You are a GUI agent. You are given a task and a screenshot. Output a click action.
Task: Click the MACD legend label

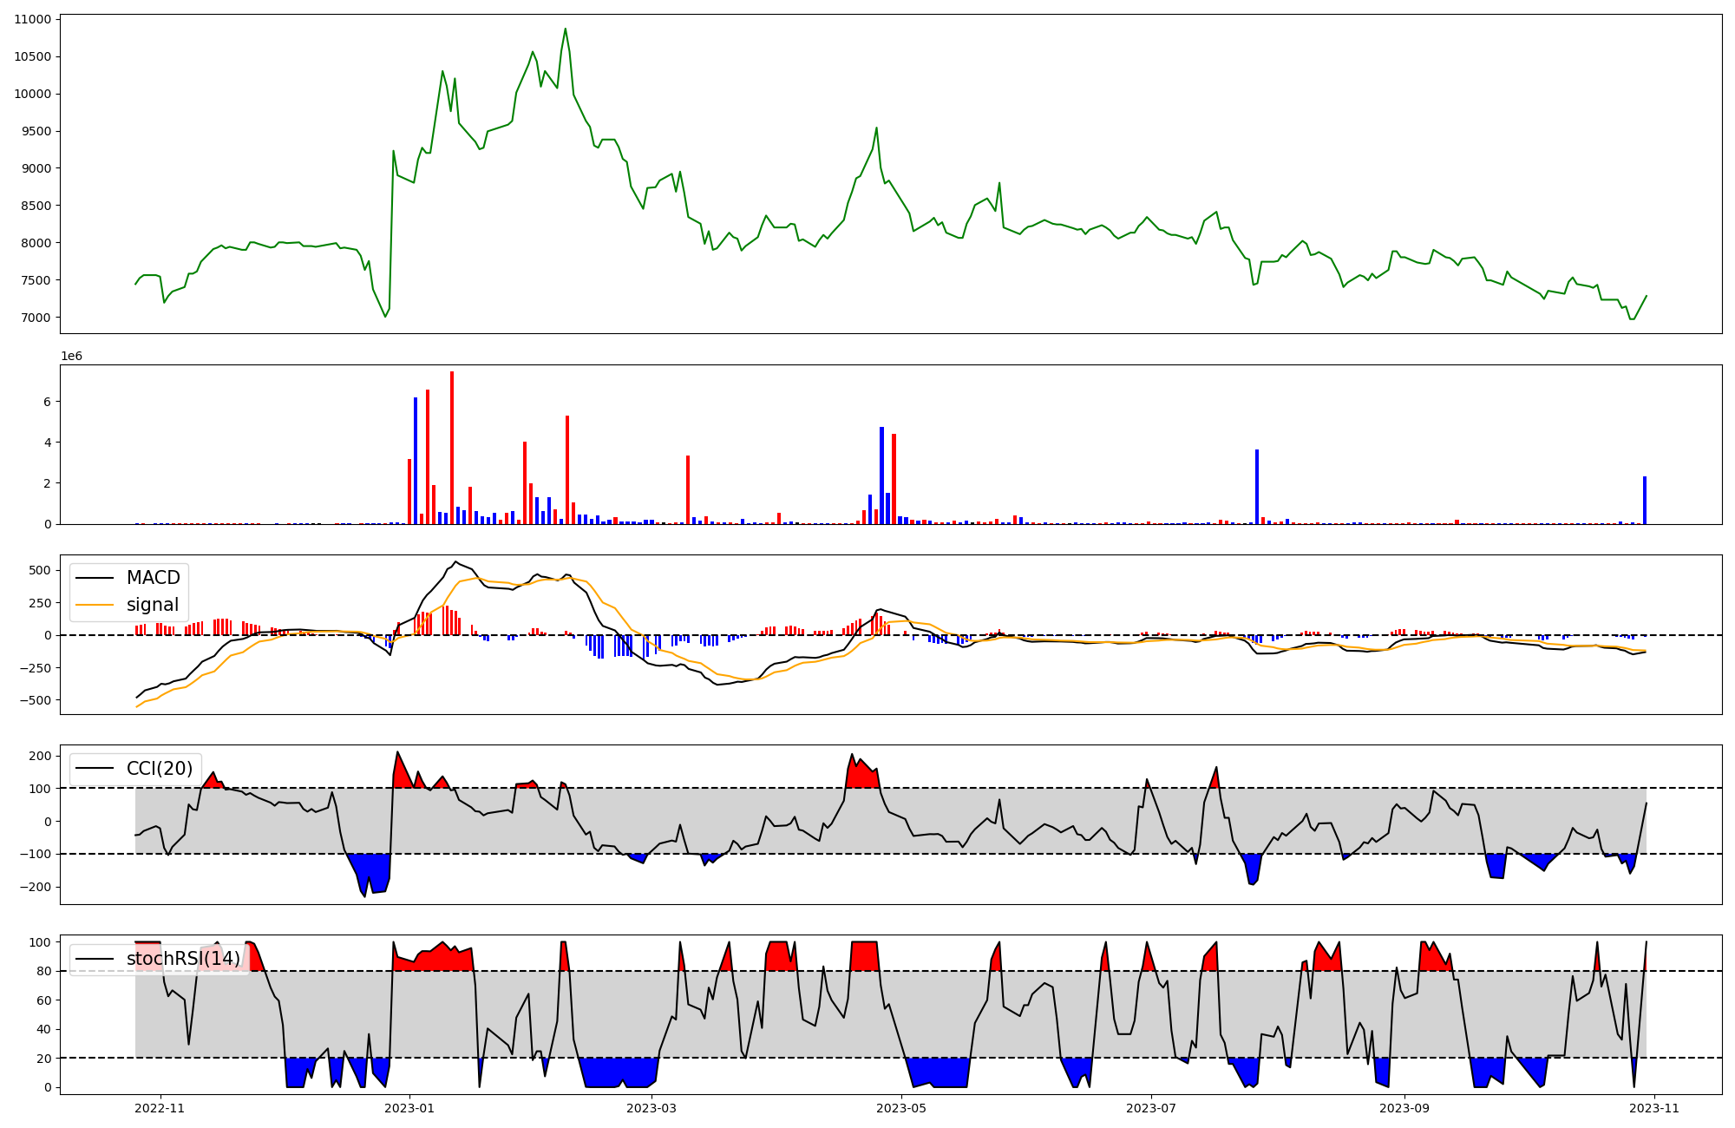coord(153,578)
